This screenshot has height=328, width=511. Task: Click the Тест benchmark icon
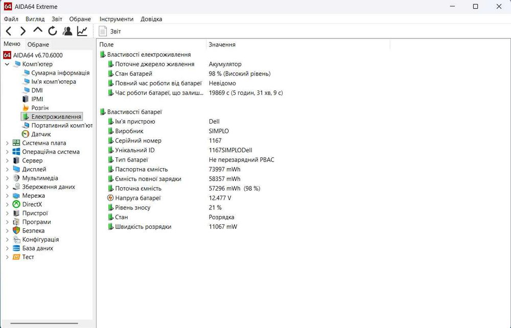(16, 257)
